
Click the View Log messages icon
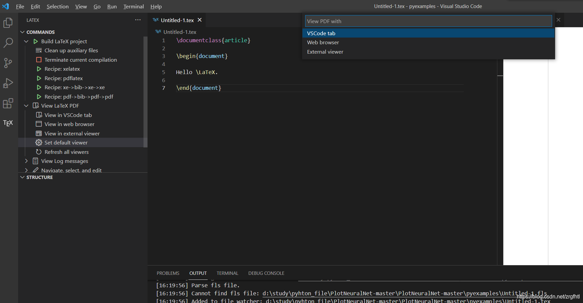[35, 161]
